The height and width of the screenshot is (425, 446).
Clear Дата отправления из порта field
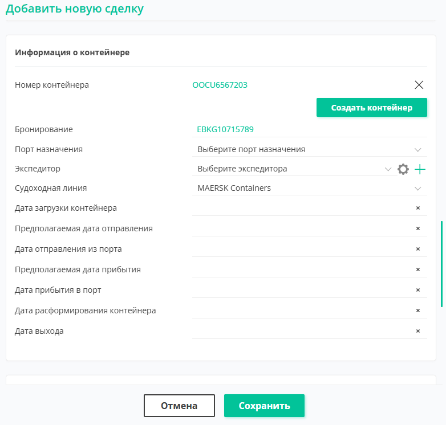(418, 249)
